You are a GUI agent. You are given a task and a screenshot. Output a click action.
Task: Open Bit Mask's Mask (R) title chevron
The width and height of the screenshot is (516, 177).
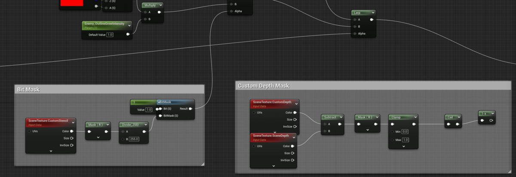point(107,125)
